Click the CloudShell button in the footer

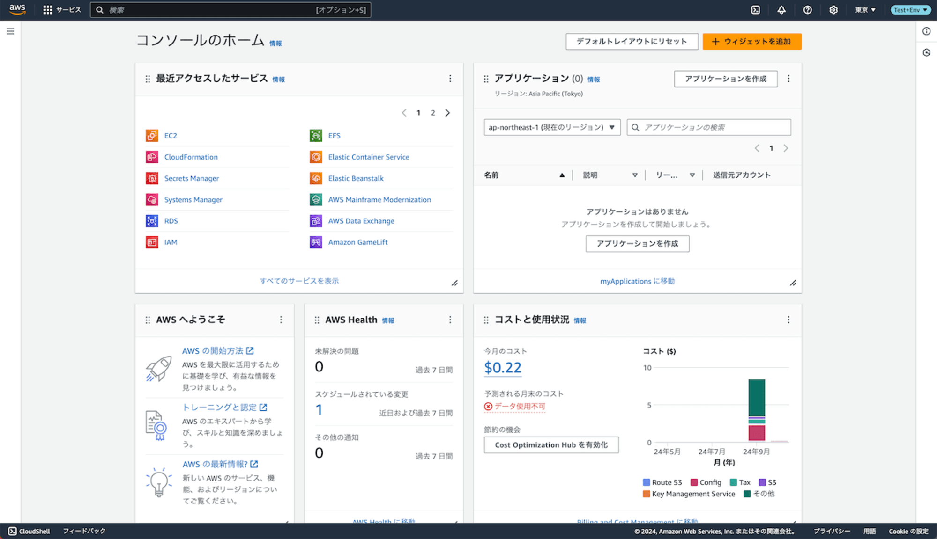click(x=29, y=531)
